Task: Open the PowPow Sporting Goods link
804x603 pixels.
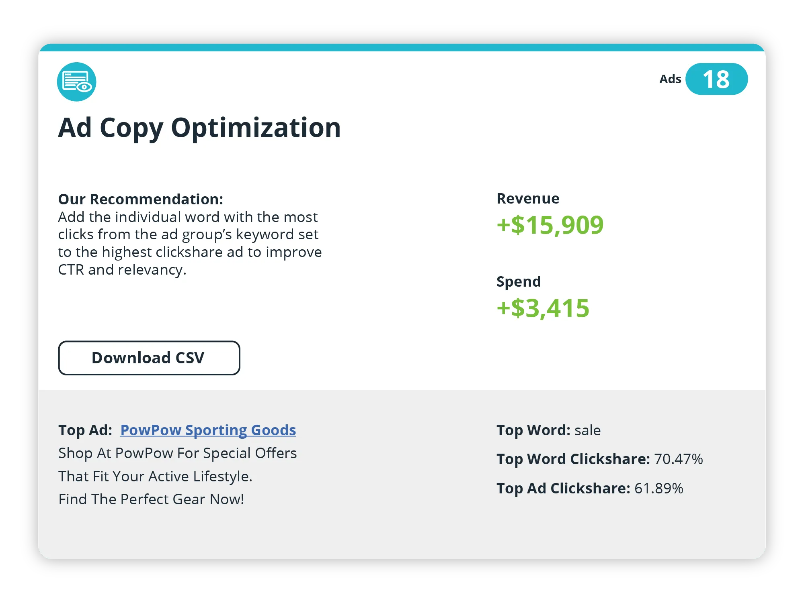Action: pos(208,430)
